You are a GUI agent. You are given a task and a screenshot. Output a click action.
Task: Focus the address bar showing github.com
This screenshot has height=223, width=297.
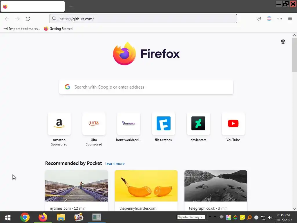143,19
